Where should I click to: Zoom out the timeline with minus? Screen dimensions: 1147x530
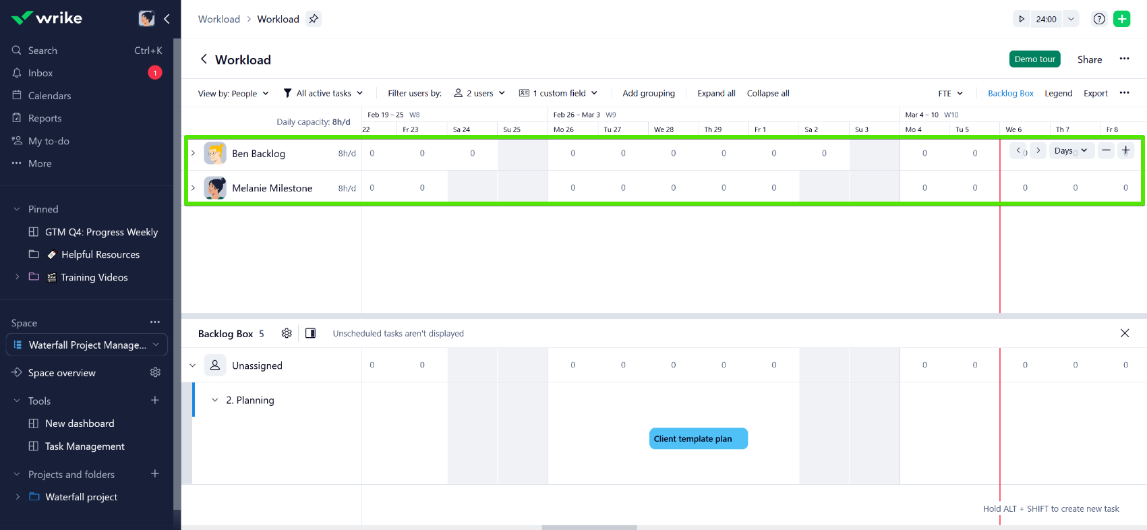pos(1106,150)
